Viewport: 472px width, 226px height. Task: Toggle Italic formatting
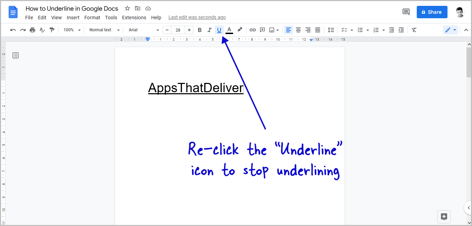(x=209, y=30)
